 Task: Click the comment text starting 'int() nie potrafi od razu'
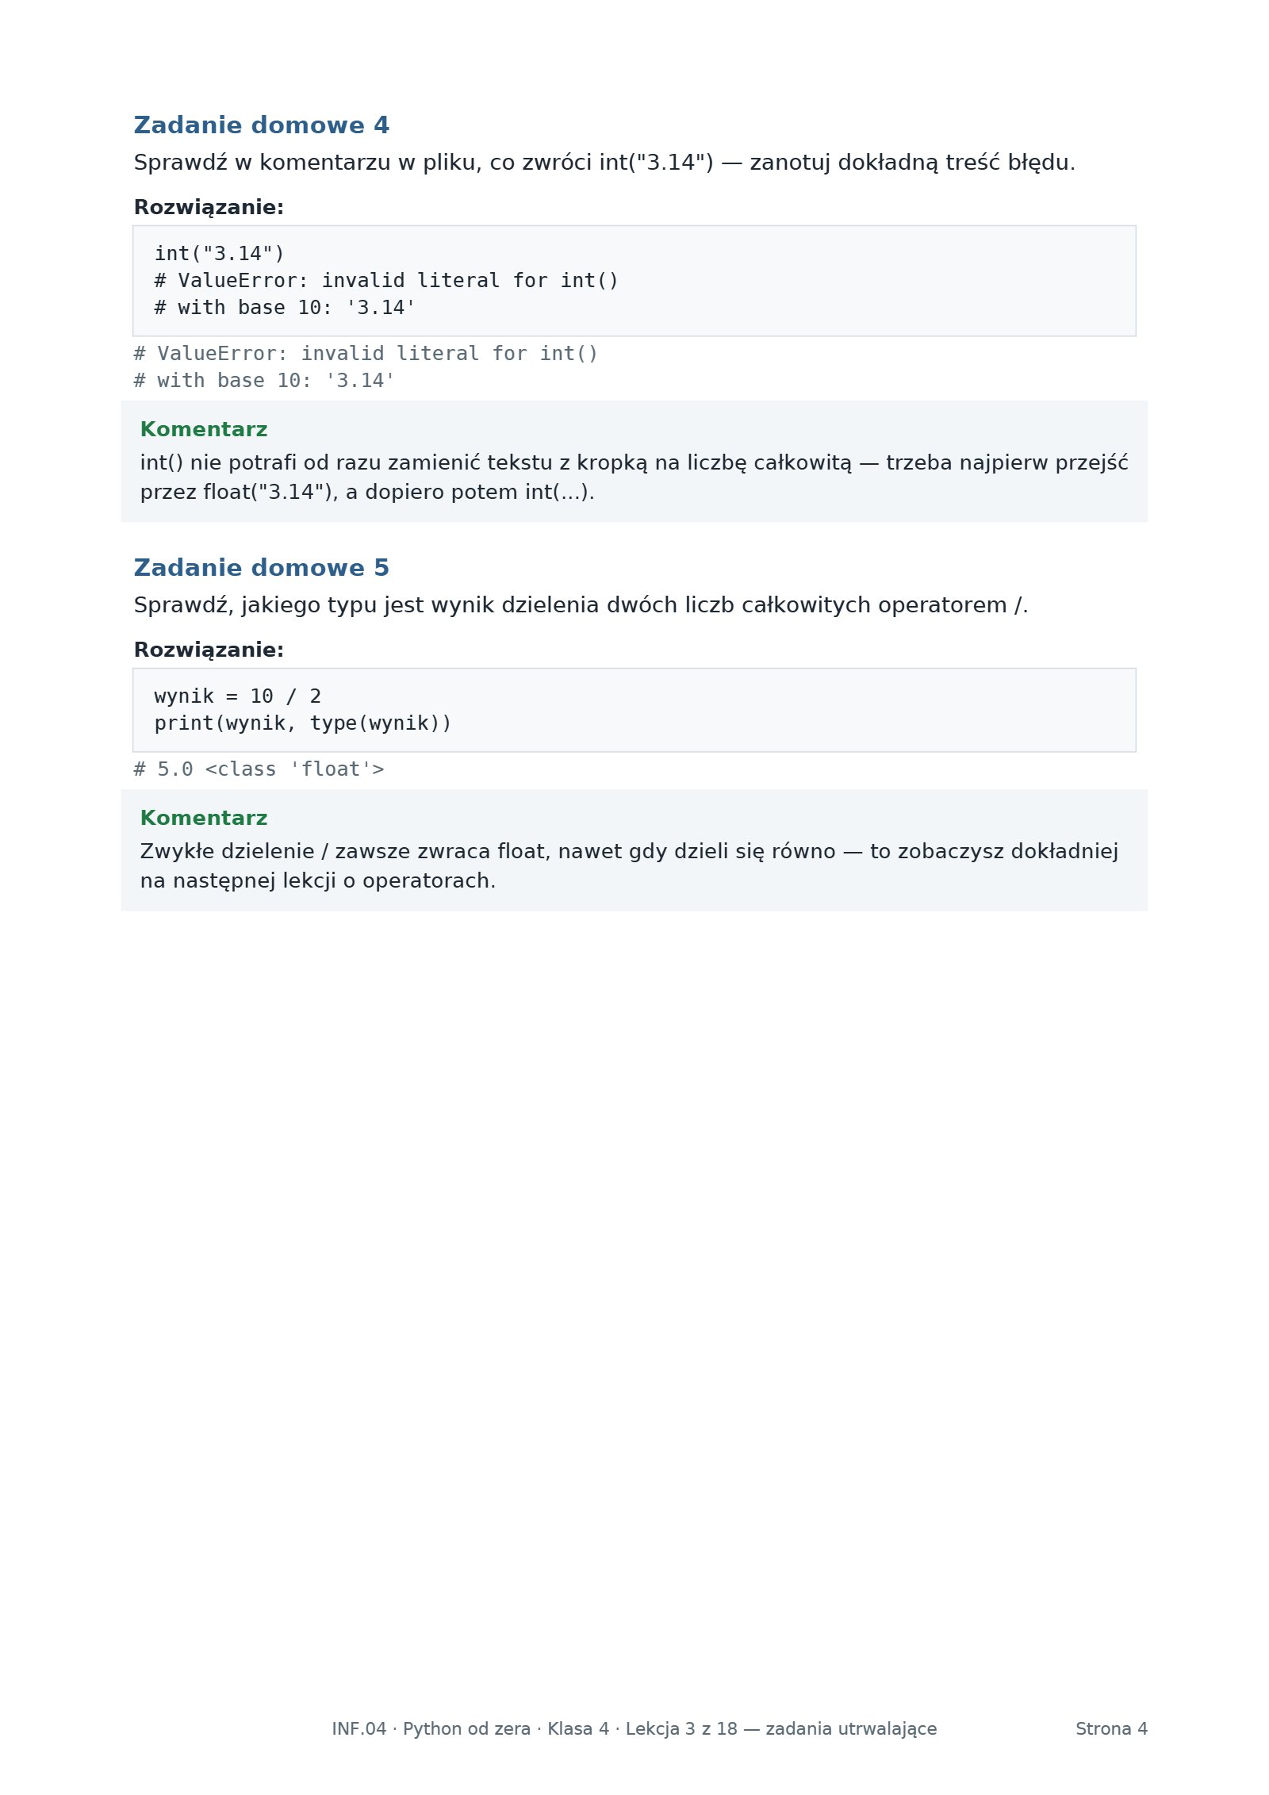click(x=634, y=462)
